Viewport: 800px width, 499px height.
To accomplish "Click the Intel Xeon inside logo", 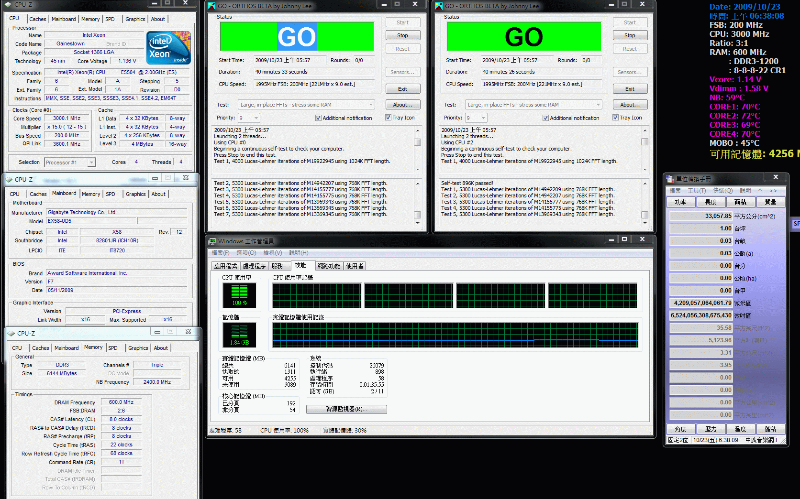I will [168, 48].
